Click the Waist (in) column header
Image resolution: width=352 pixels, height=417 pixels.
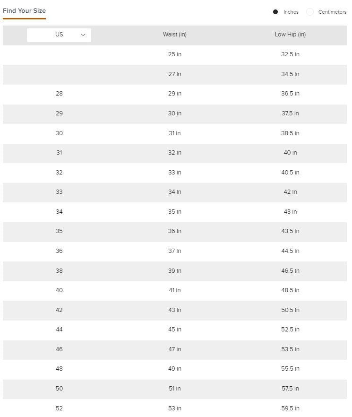175,35
